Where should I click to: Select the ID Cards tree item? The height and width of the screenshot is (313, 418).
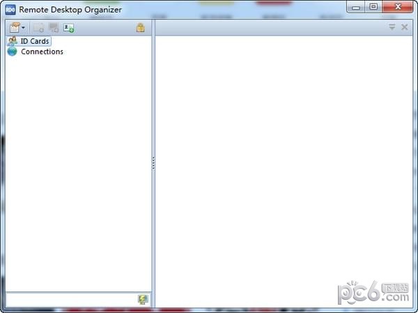click(29, 41)
